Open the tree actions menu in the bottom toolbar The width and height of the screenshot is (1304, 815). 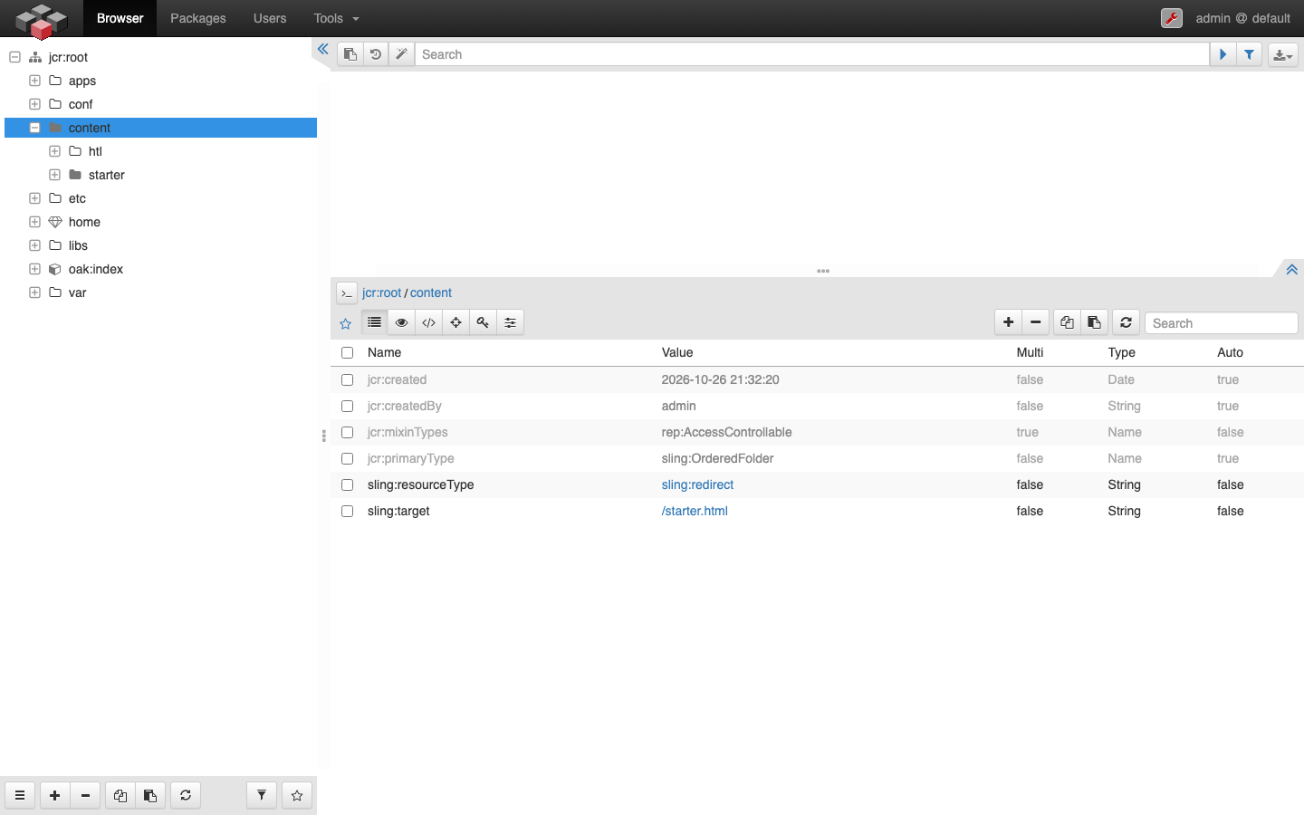pyautogui.click(x=20, y=795)
